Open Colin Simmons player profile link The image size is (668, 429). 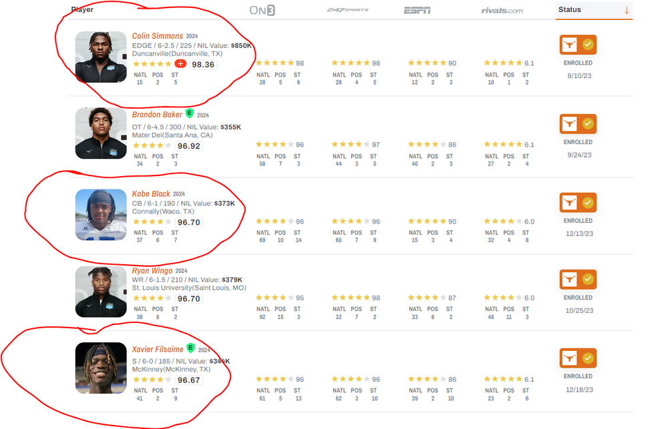click(157, 36)
